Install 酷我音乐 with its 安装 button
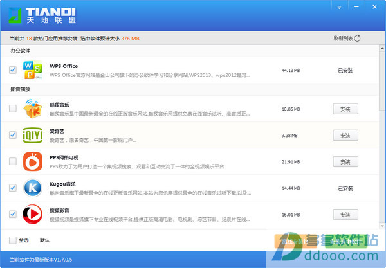Image resolution: width=386 pixels, height=268 pixels. [345, 109]
